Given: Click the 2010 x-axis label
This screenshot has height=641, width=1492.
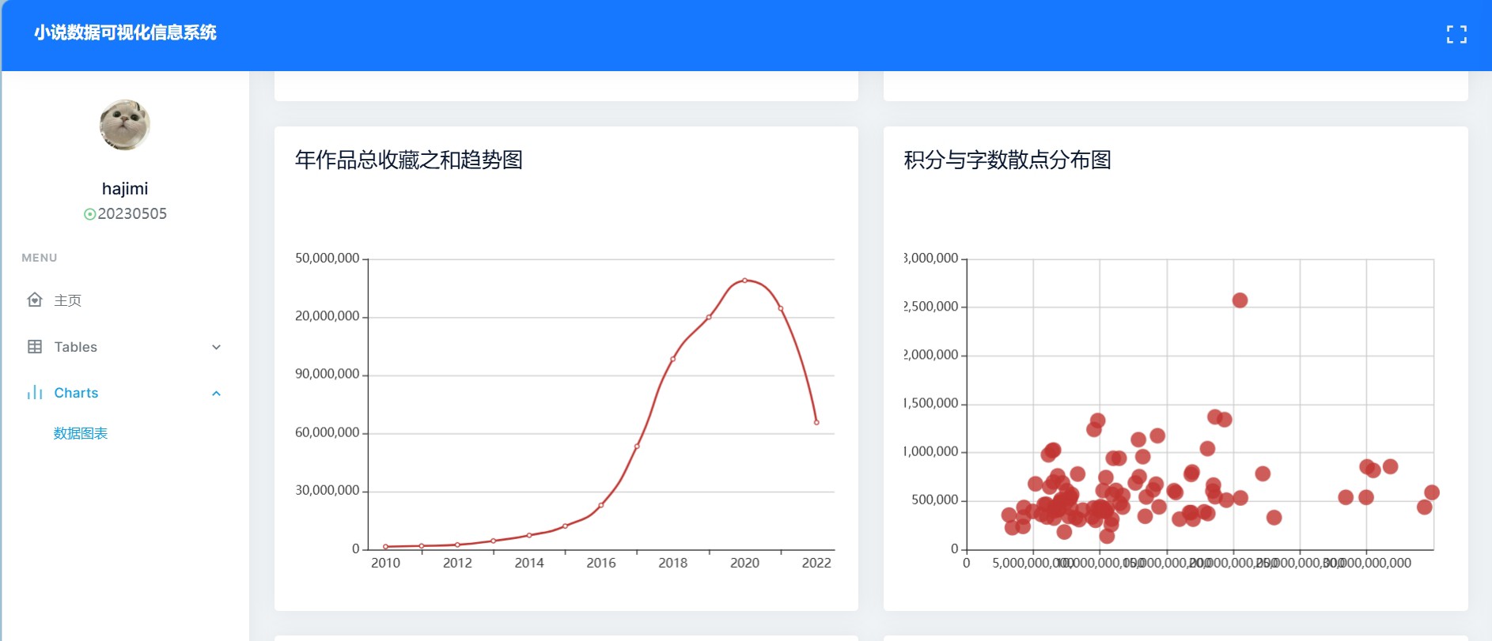Looking at the screenshot, I should click(385, 563).
